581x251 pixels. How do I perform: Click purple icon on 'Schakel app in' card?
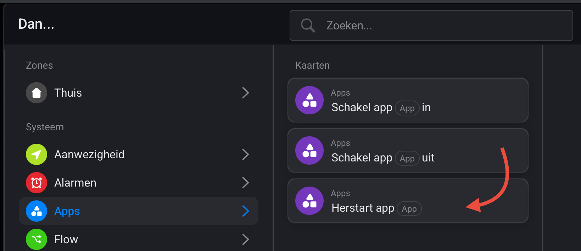(309, 100)
